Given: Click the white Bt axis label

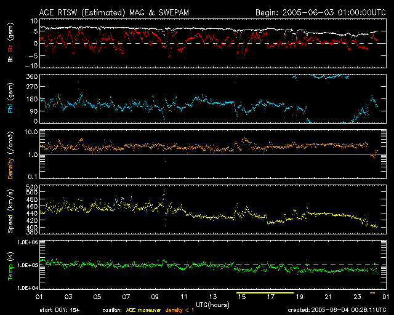Looking at the screenshot, I should pos(10,60).
